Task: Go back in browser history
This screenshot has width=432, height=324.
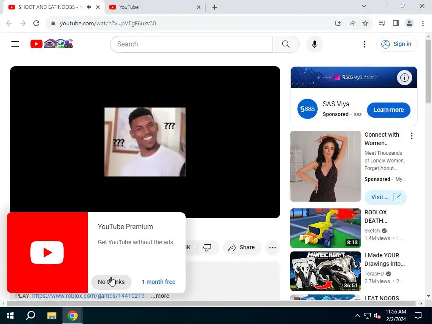Action: (9, 23)
